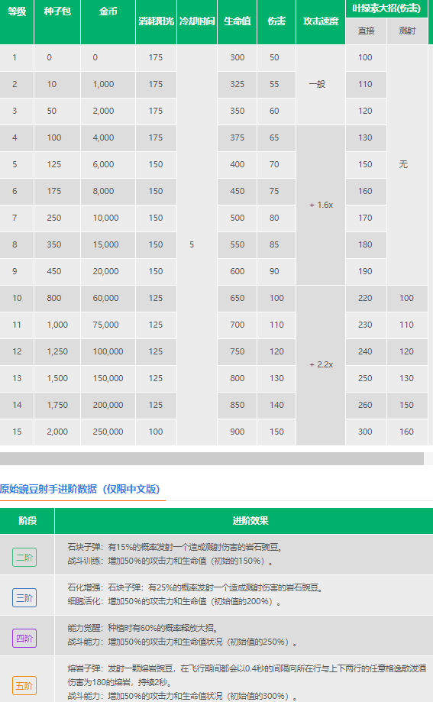Click the 250,000 coin cost cell
Image resolution: width=433 pixels, height=702 pixels.
[108, 432]
